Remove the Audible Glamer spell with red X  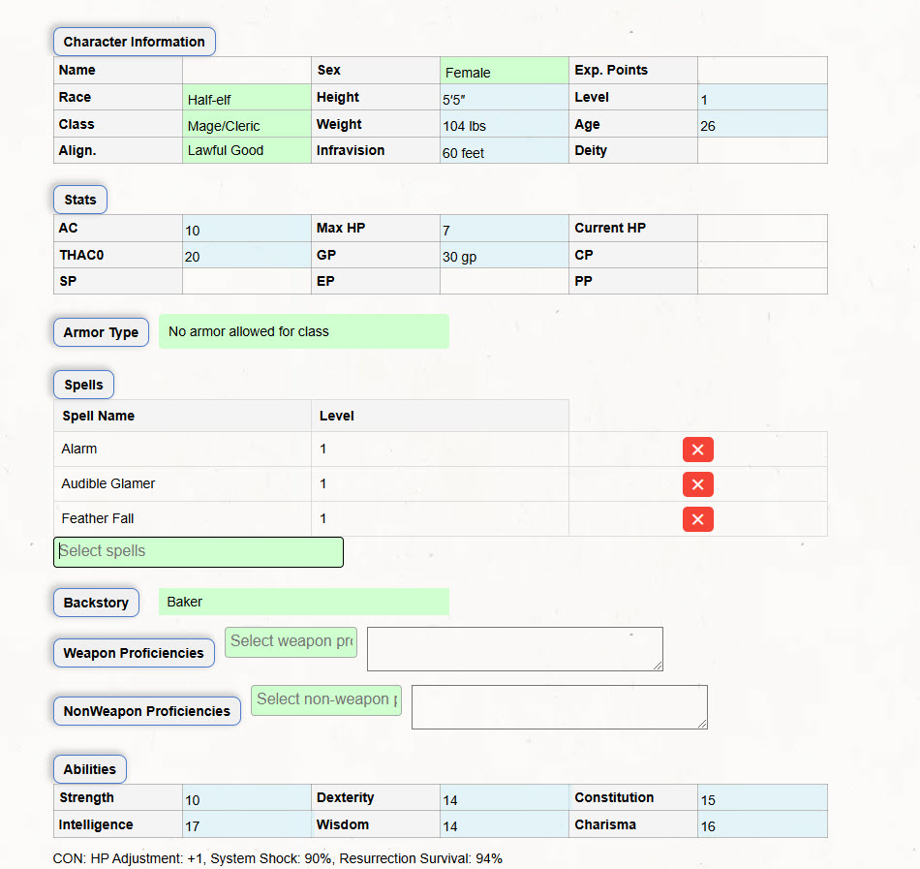(697, 484)
